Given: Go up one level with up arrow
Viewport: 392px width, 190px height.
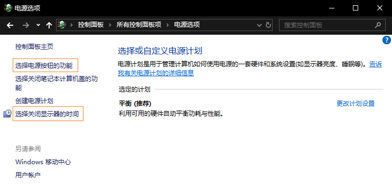Looking at the screenshot, I should (49, 25).
